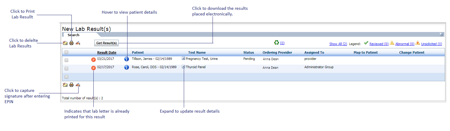Click patient Rose, Carol, DDS - 02/14/1989
The image size is (450, 131).
tap(154, 67)
